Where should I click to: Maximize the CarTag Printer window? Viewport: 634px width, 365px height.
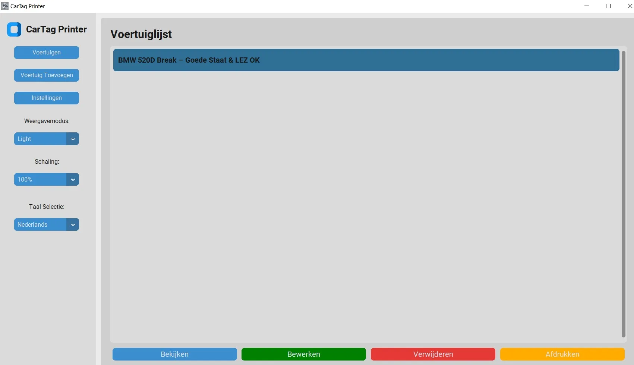tap(608, 6)
